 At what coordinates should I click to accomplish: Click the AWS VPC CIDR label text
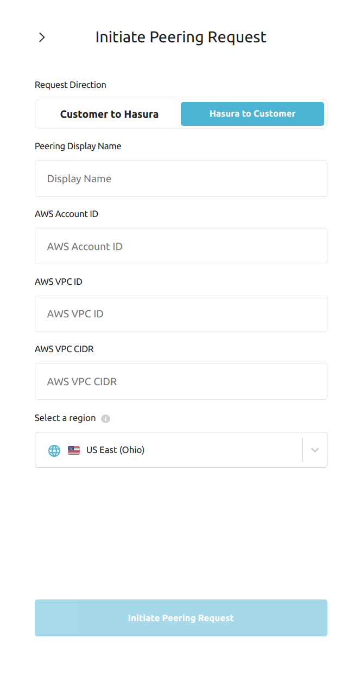click(x=64, y=349)
